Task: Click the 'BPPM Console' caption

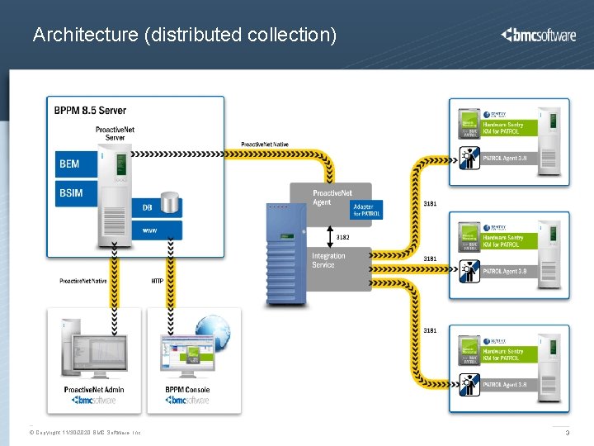Action: point(187,390)
